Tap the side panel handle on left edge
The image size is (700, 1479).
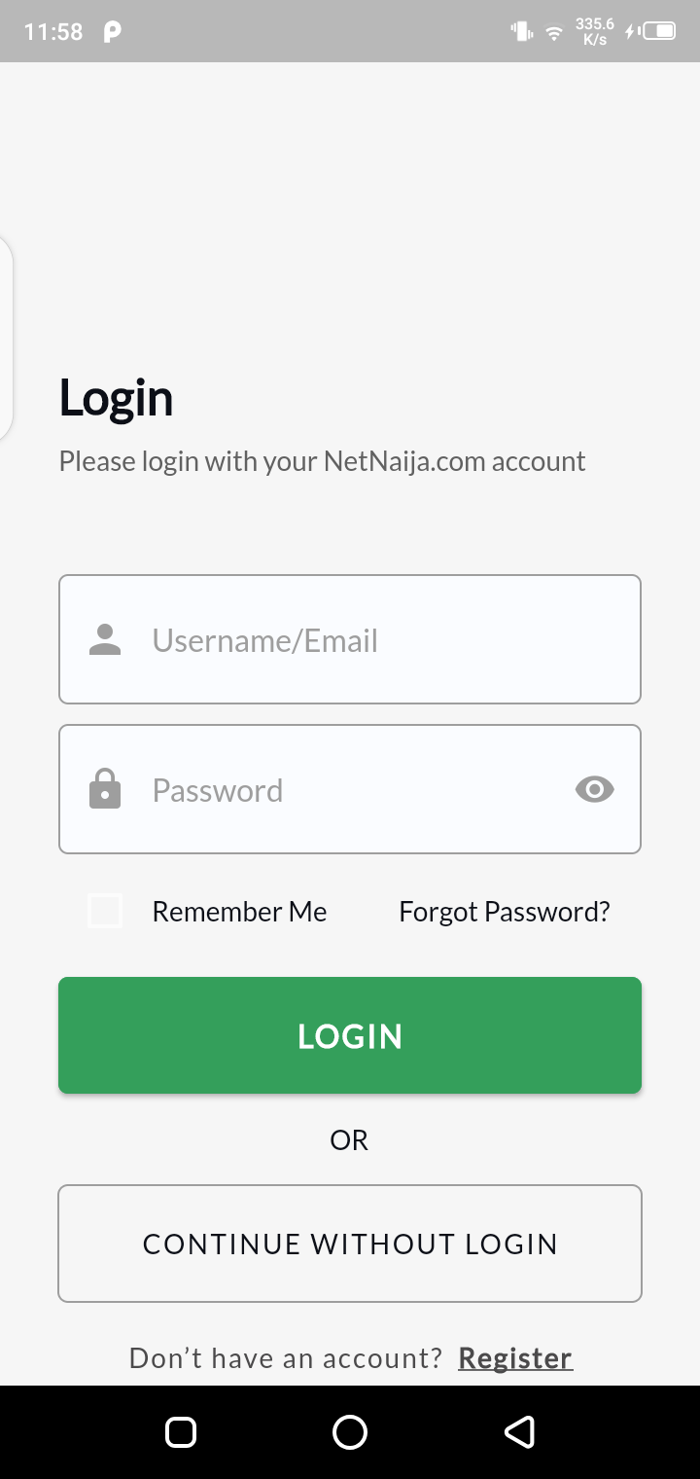point(5,336)
